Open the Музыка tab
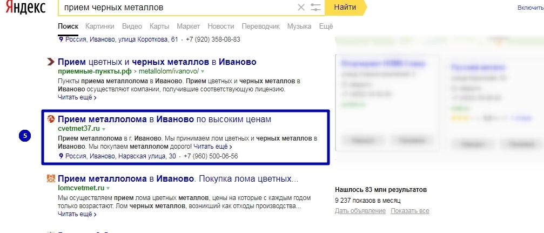The image size is (544, 233). pyautogui.click(x=299, y=26)
